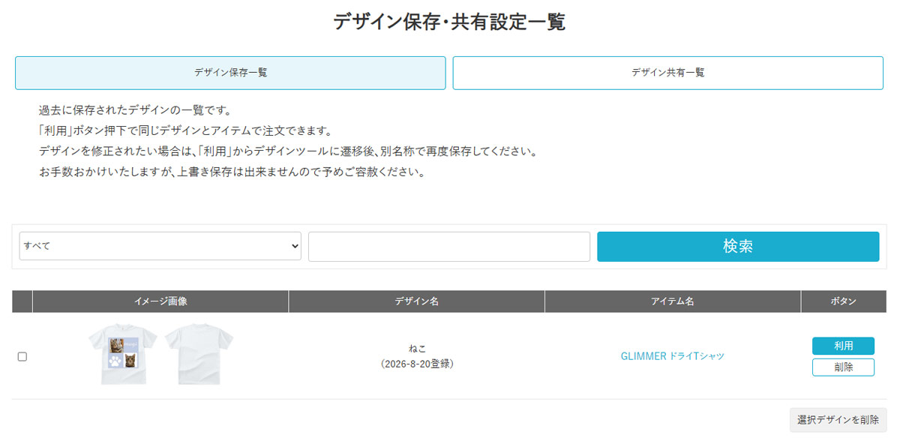The height and width of the screenshot is (444, 900).
Task: Click the ボタン column header
Action: point(844,301)
